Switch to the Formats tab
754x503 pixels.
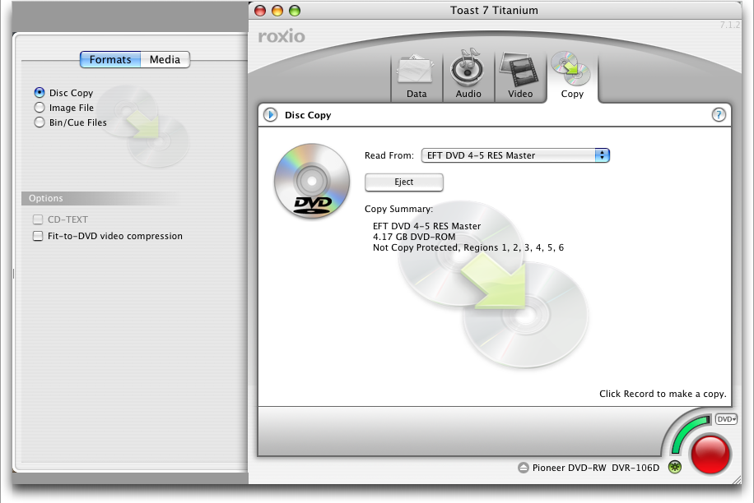click(110, 59)
